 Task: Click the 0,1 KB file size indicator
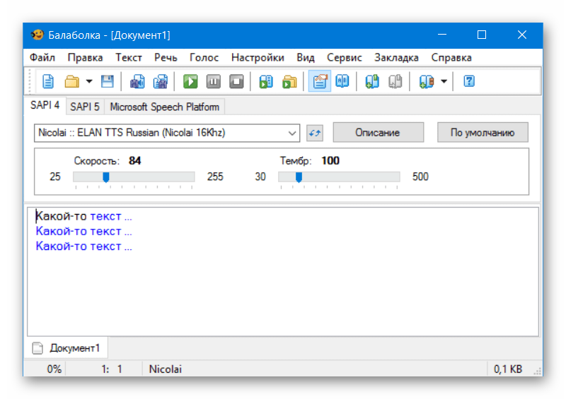point(507,369)
